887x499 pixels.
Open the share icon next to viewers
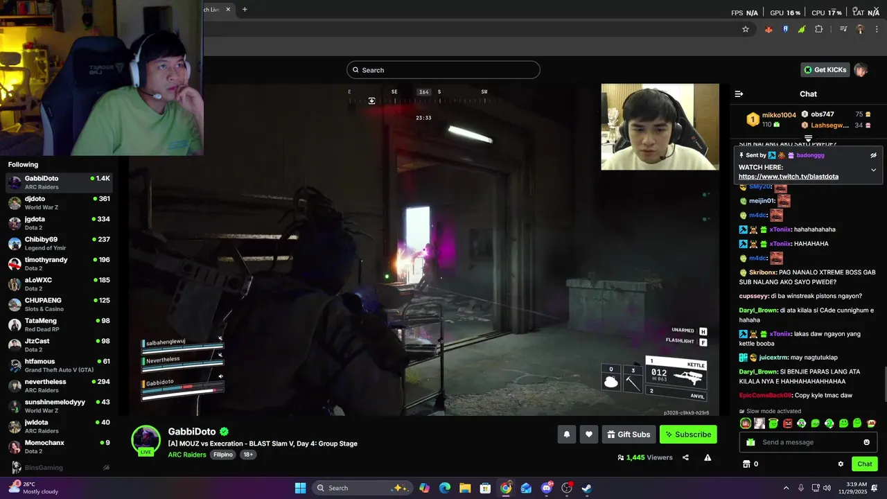pos(685,457)
